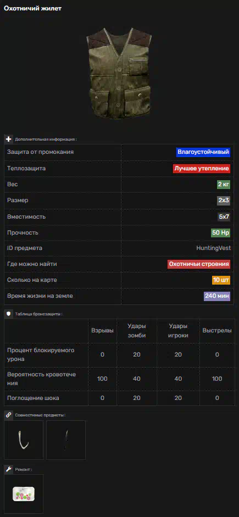Click the blue Влагоустойчивый badge
The image size is (239, 517).
[203, 152]
